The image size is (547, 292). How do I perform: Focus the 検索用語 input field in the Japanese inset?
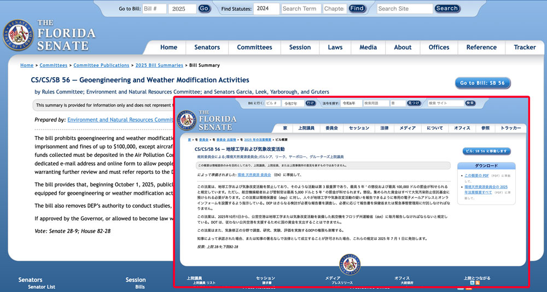[376, 103]
